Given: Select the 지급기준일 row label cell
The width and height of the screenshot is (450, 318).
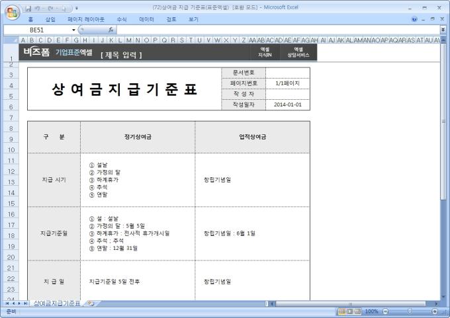Looking at the screenshot, I should (54, 233).
